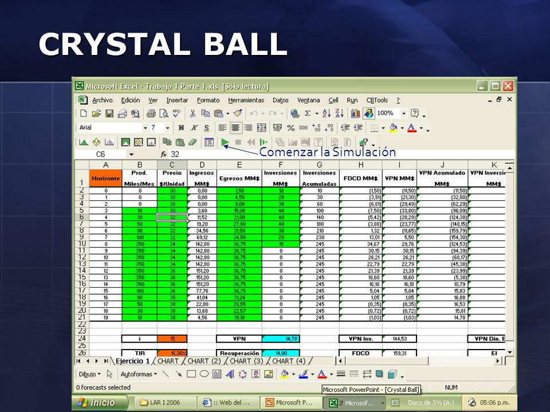Open the Run menu
The height and width of the screenshot is (412, 550).
coord(352,100)
